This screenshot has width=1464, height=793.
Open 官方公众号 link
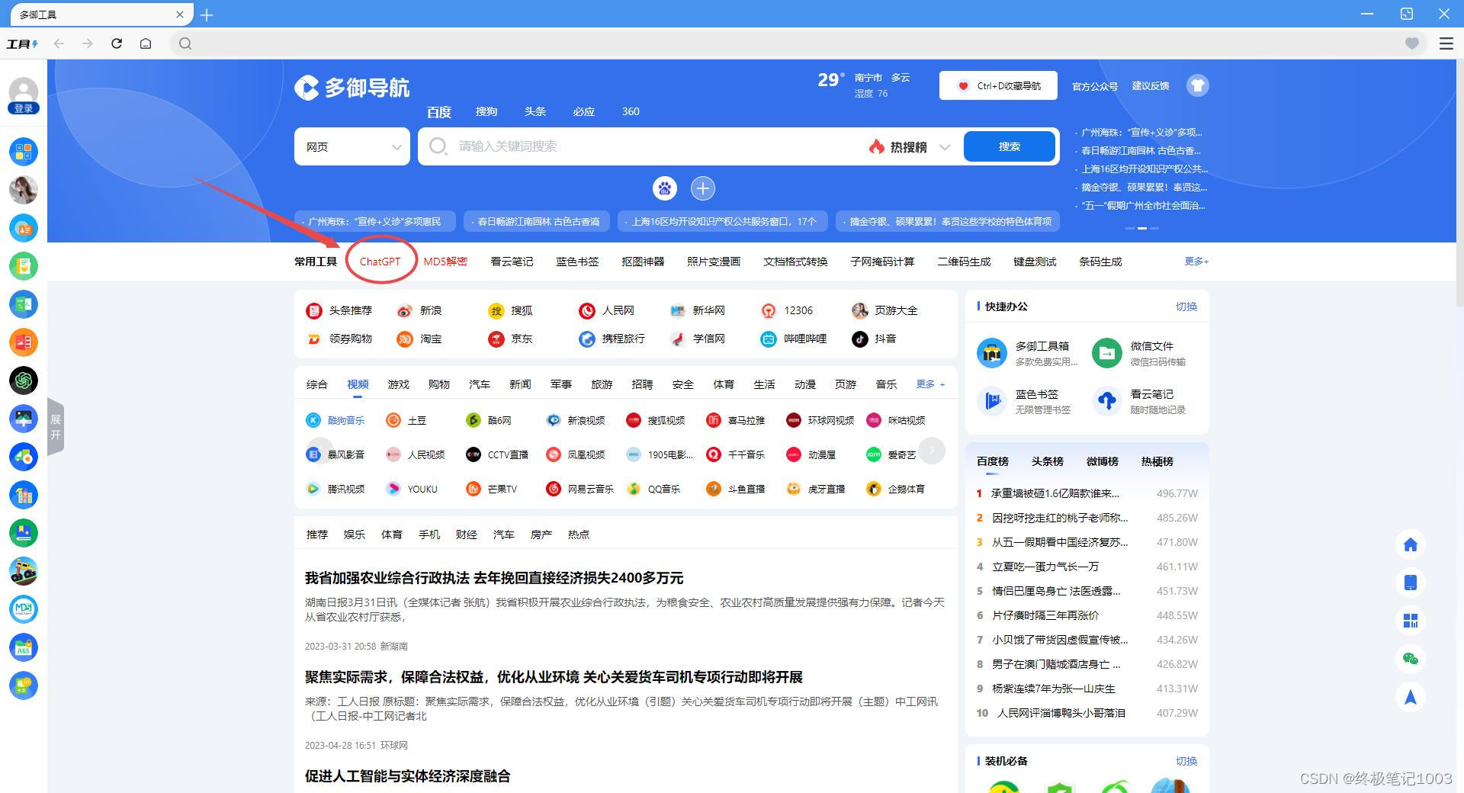[x=1095, y=86]
